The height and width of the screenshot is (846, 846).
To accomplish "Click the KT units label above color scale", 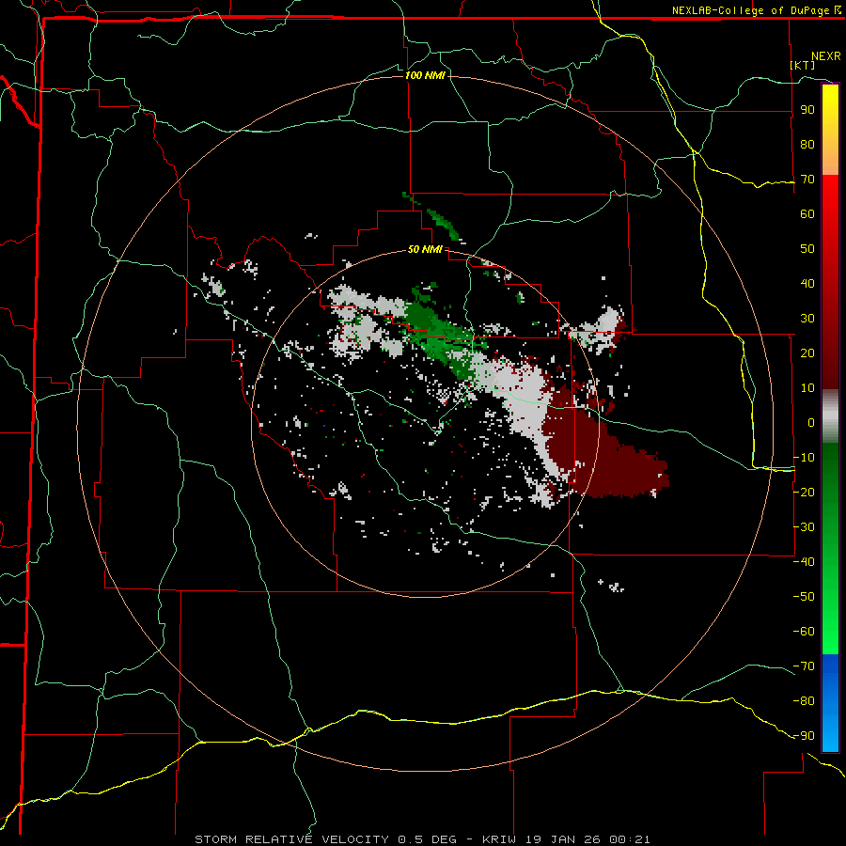I will point(803,65).
